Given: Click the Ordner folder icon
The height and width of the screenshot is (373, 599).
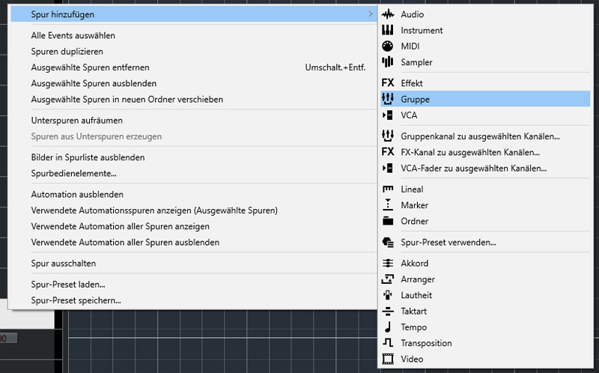Looking at the screenshot, I should [x=388, y=221].
